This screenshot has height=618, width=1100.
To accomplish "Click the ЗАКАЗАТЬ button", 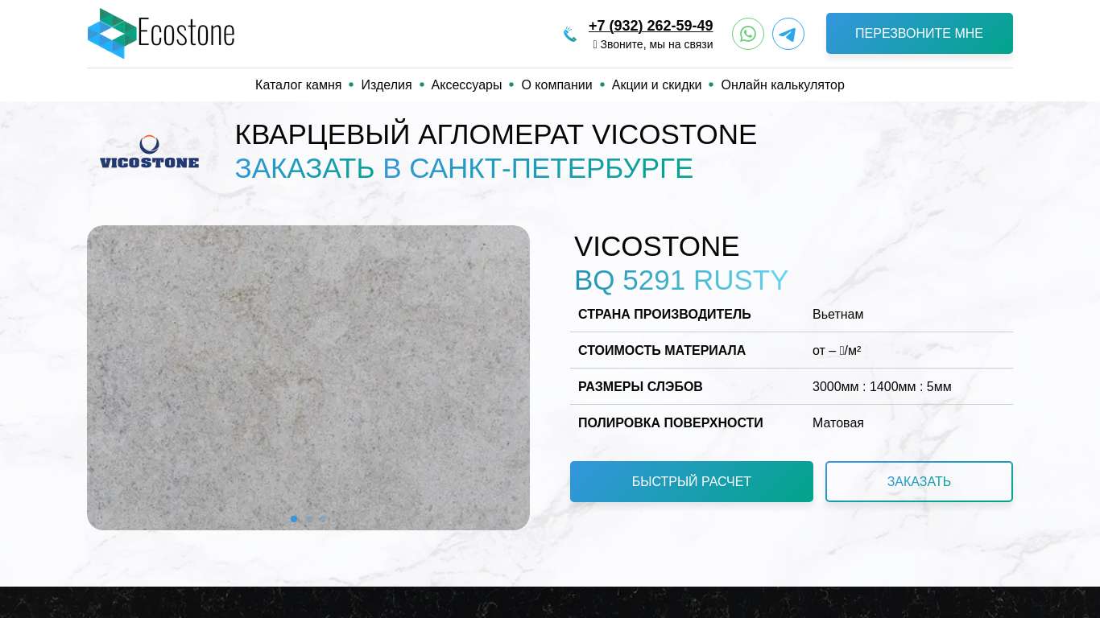I will click(x=919, y=481).
